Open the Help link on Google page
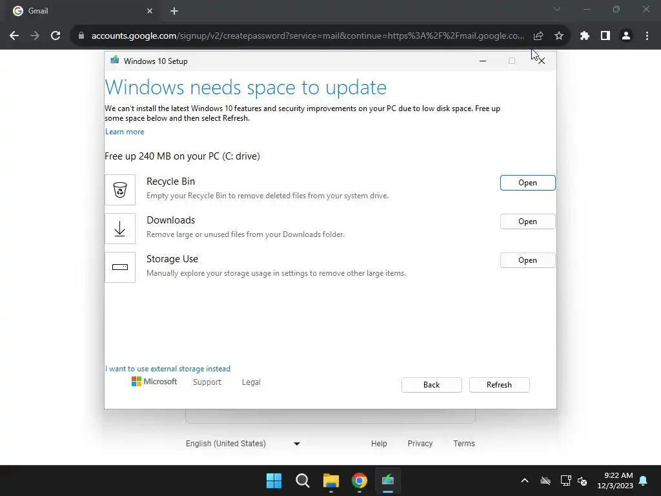The width and height of the screenshot is (661, 496). [x=379, y=444]
